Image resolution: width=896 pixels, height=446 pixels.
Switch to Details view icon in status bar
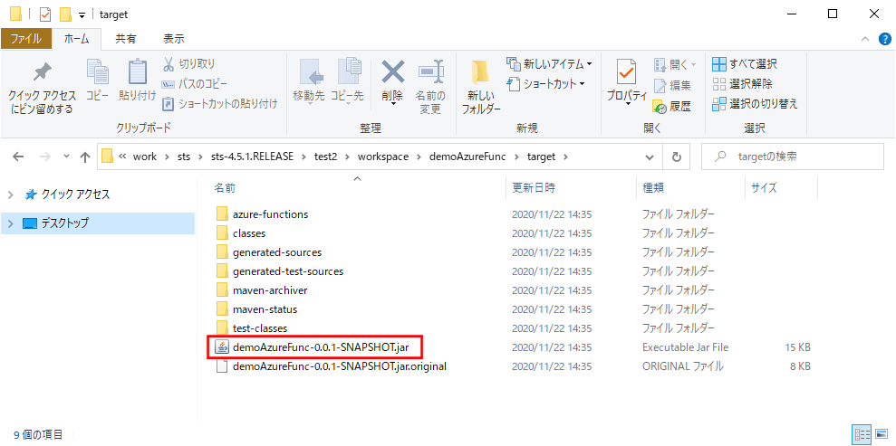[x=862, y=434]
